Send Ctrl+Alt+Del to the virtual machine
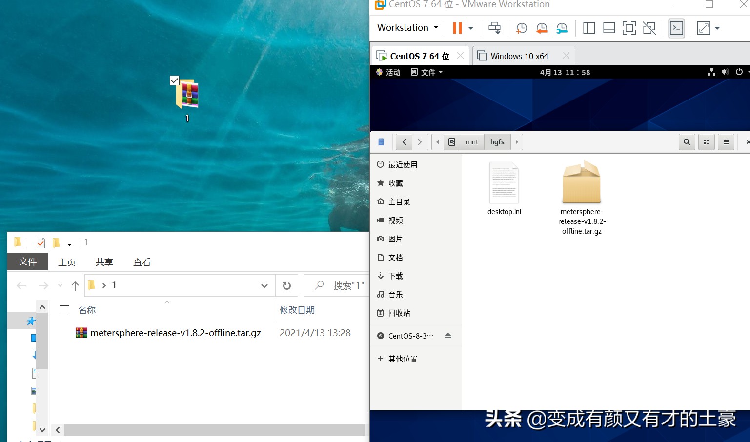750x442 pixels. click(494, 28)
